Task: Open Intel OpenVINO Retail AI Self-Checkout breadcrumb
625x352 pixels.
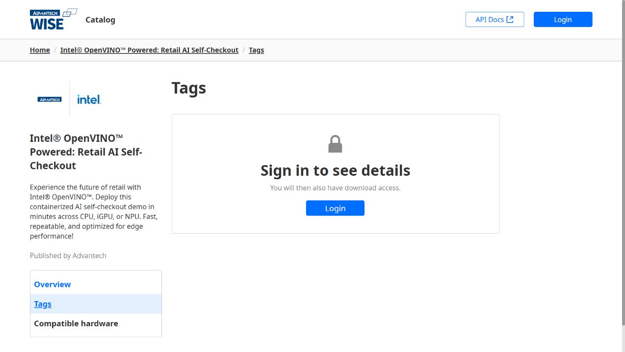Action: [x=149, y=50]
